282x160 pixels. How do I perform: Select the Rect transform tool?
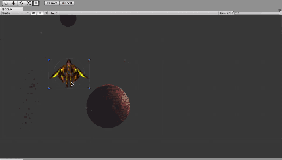[x=36, y=3]
